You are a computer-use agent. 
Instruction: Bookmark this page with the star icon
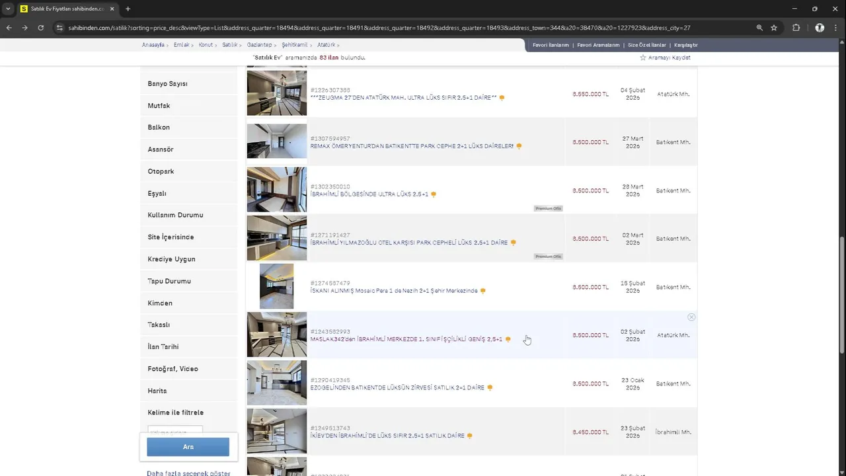click(774, 28)
